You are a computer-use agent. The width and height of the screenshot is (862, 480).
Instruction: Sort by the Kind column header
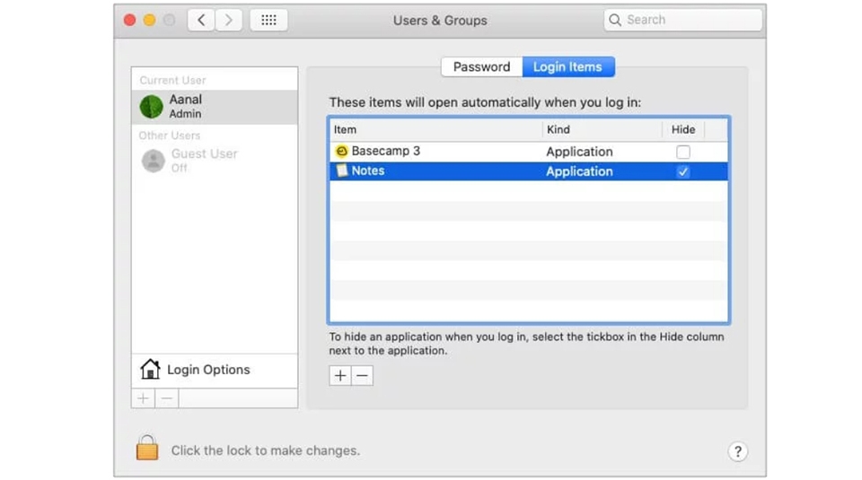(603, 129)
